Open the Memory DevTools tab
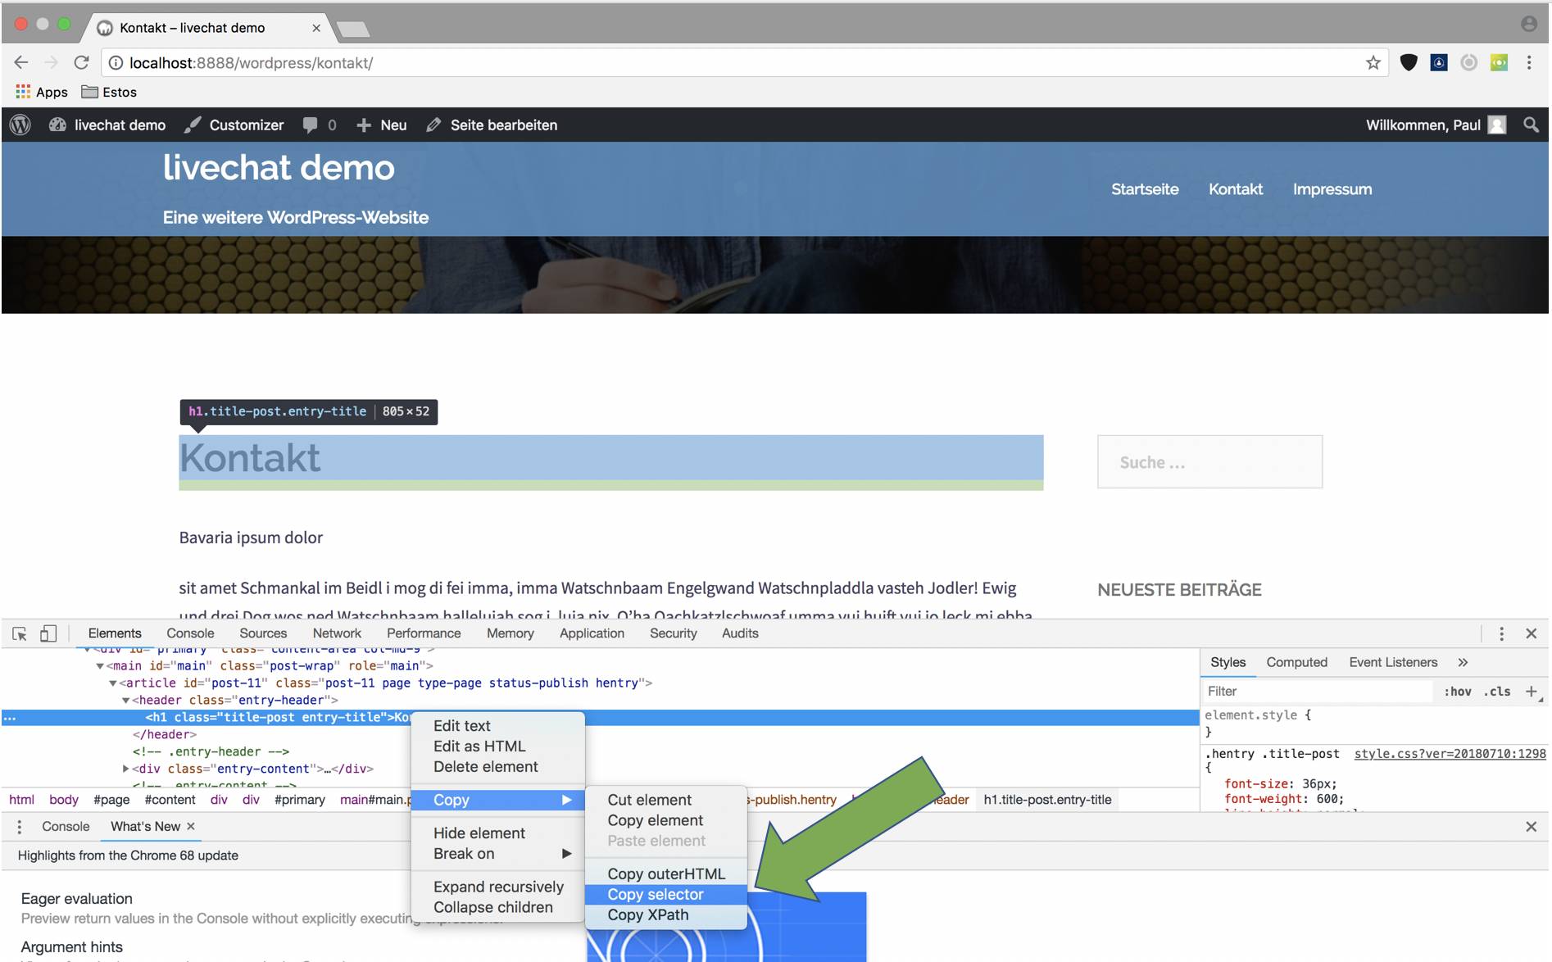 (510, 633)
